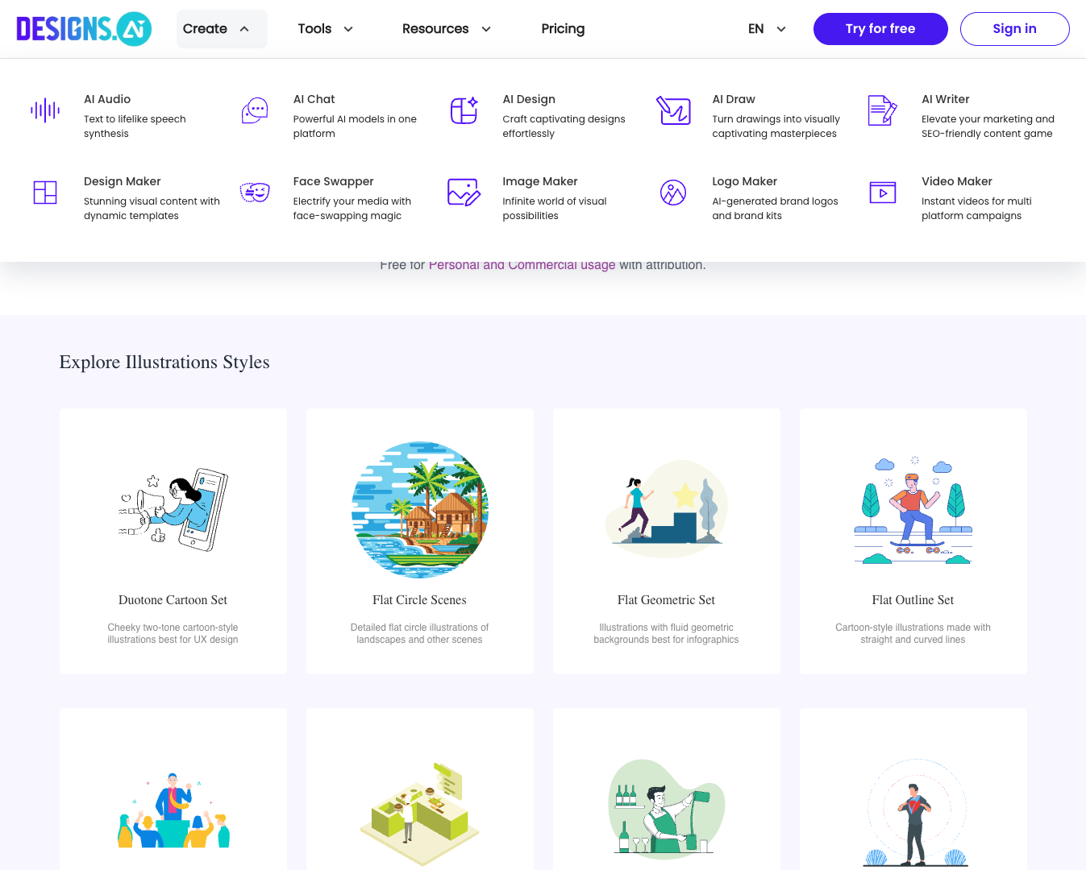The width and height of the screenshot is (1086, 870).
Task: Open the AI Chat speech bubble icon
Action: tap(255, 111)
